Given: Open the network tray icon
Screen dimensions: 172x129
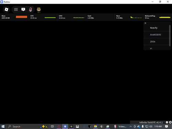Looking at the screenshot, I should 147,127.
